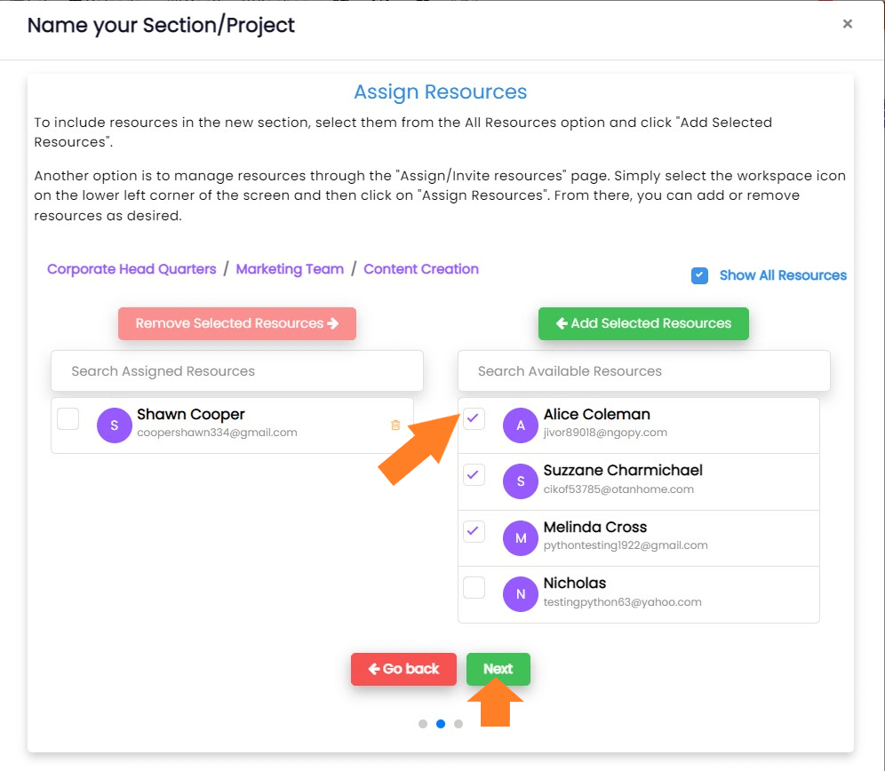The height and width of the screenshot is (771, 885).
Task: Uncheck Alice Coleman's selection checkbox
Action: coord(474,418)
